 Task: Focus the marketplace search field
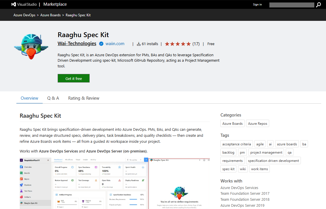[x=292, y=5]
